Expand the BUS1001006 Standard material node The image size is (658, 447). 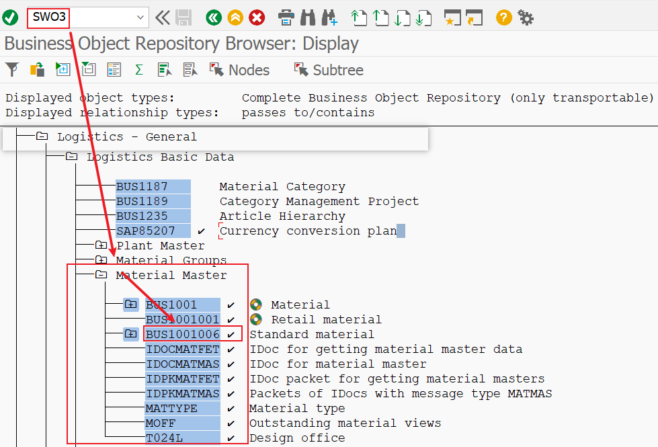(131, 334)
